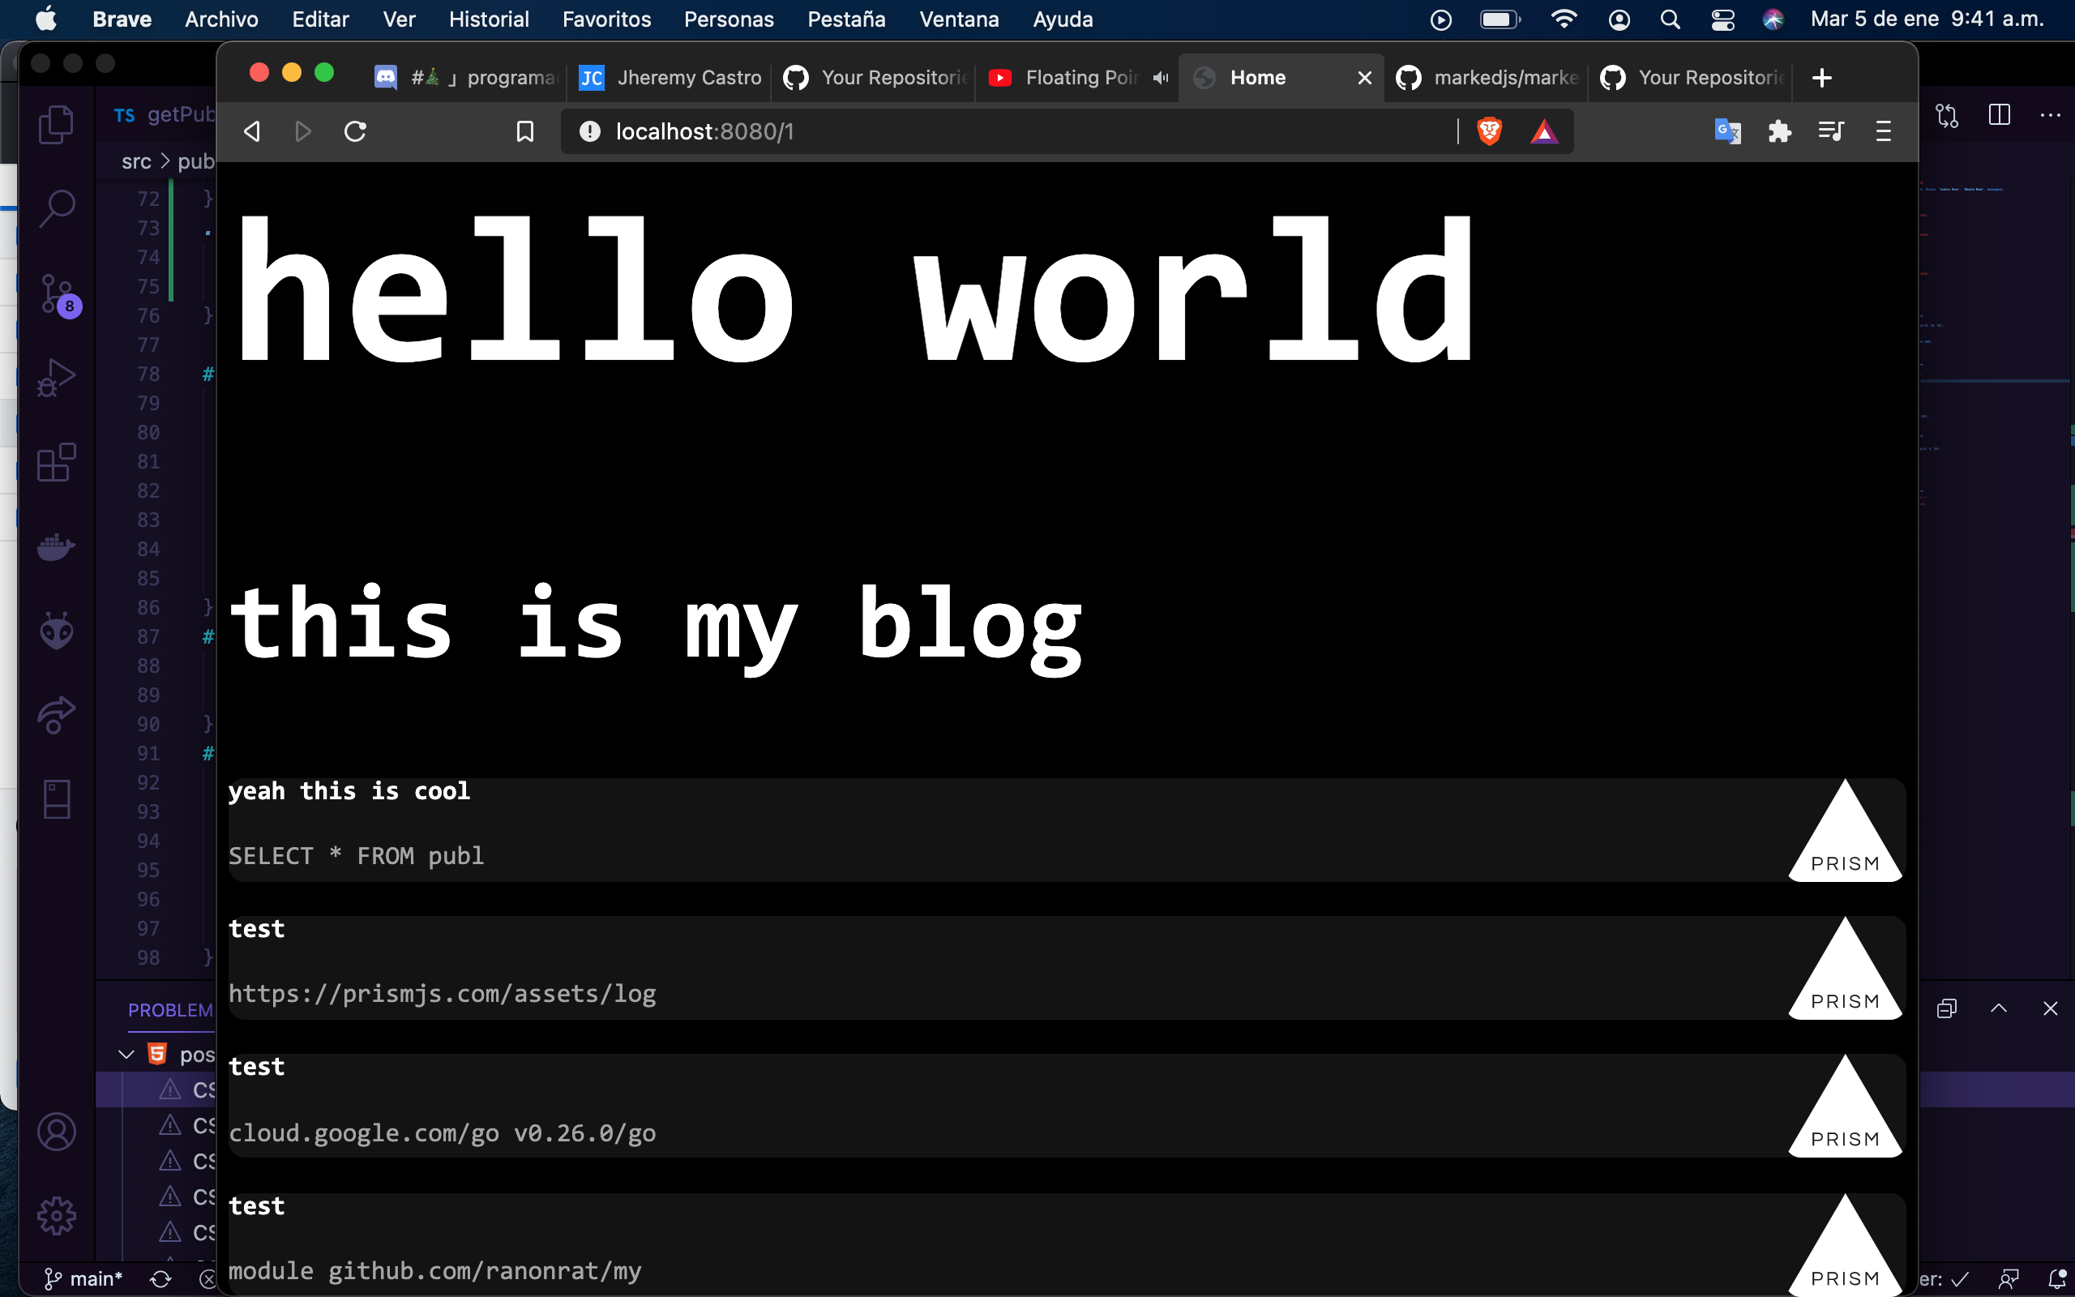Click the Brave Shields lion icon

click(x=1489, y=131)
